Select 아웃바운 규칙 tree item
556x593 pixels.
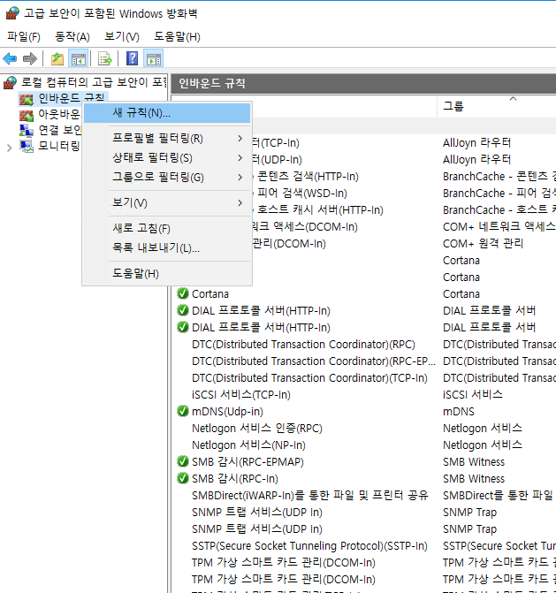tap(59, 115)
